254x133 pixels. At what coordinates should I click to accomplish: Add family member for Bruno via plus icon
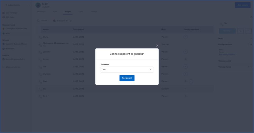186,37
